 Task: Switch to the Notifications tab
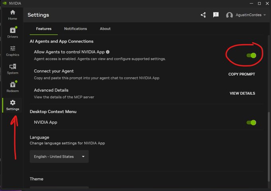click(x=76, y=29)
